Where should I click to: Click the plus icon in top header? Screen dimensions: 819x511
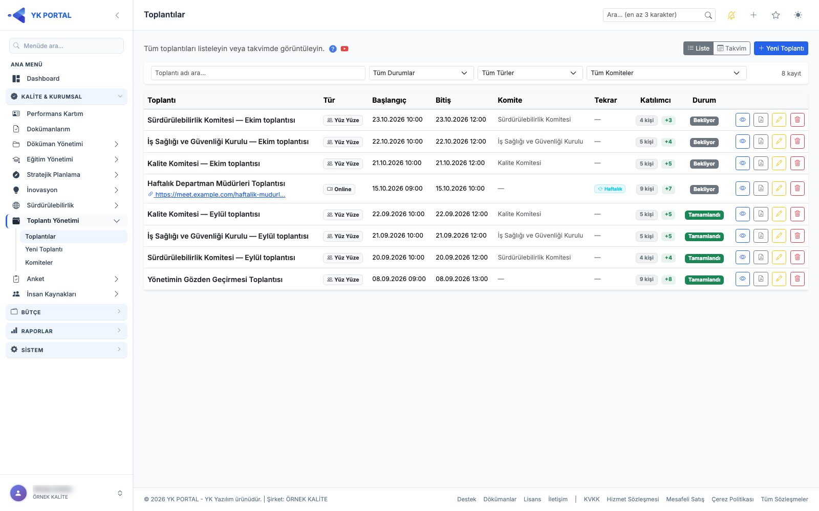(753, 15)
